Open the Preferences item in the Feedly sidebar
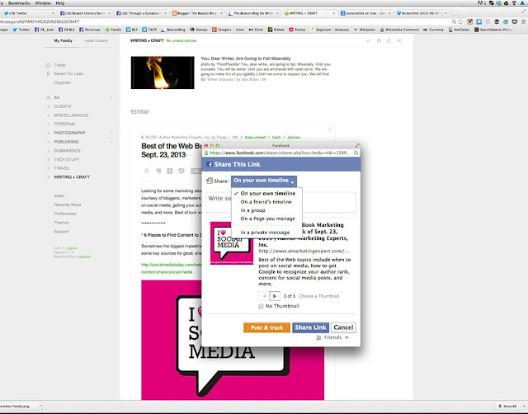 pyautogui.click(x=65, y=214)
